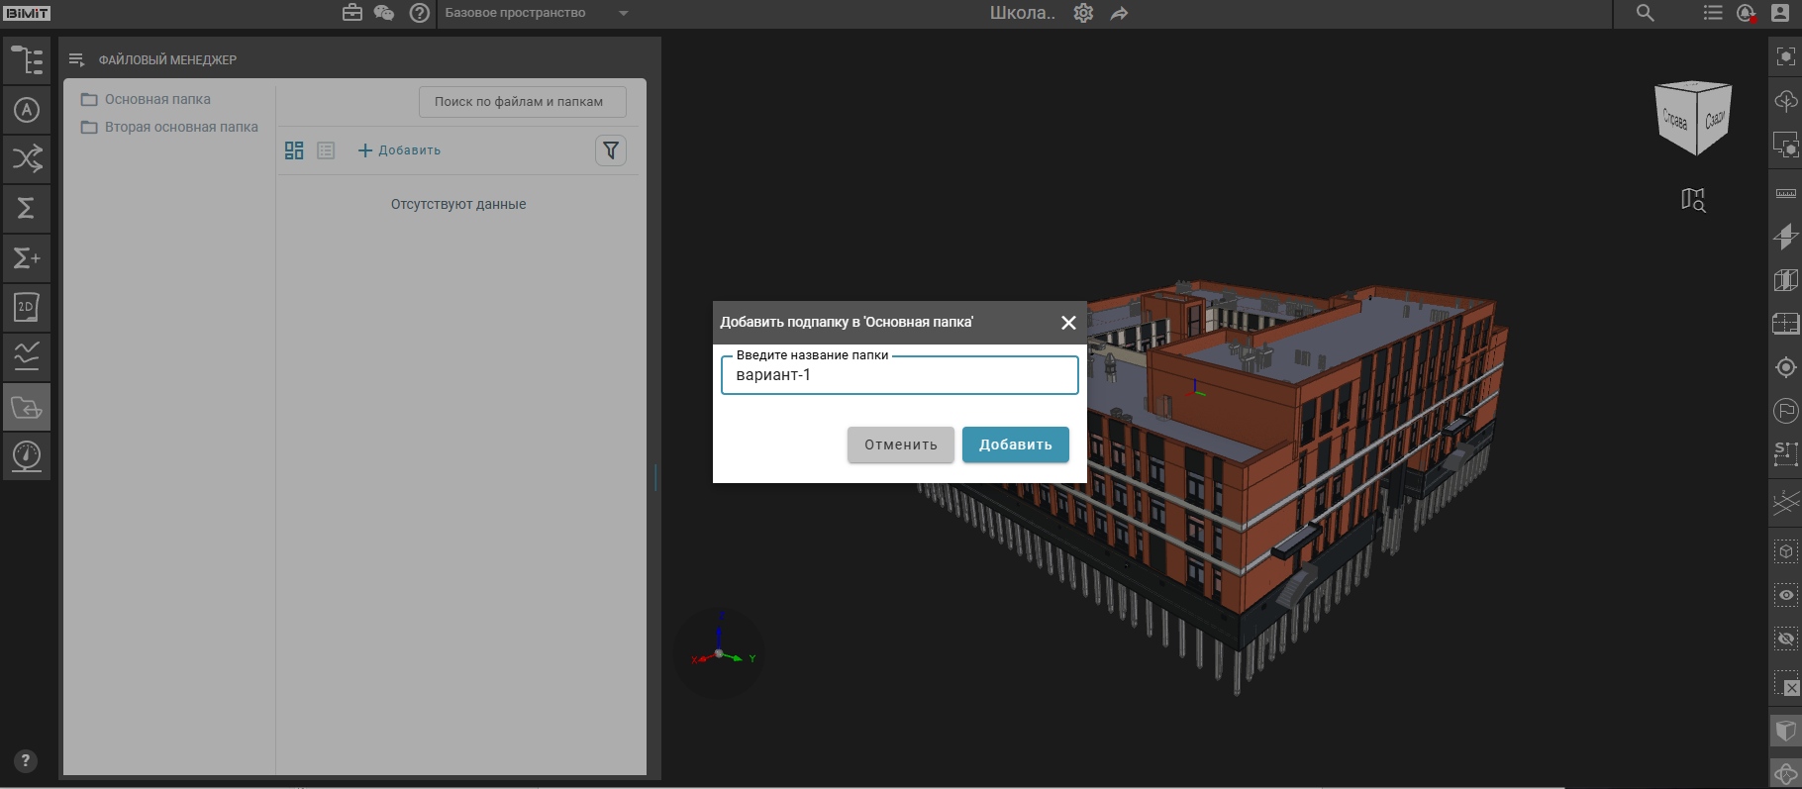Switch file manager to tile view

pyautogui.click(x=294, y=150)
